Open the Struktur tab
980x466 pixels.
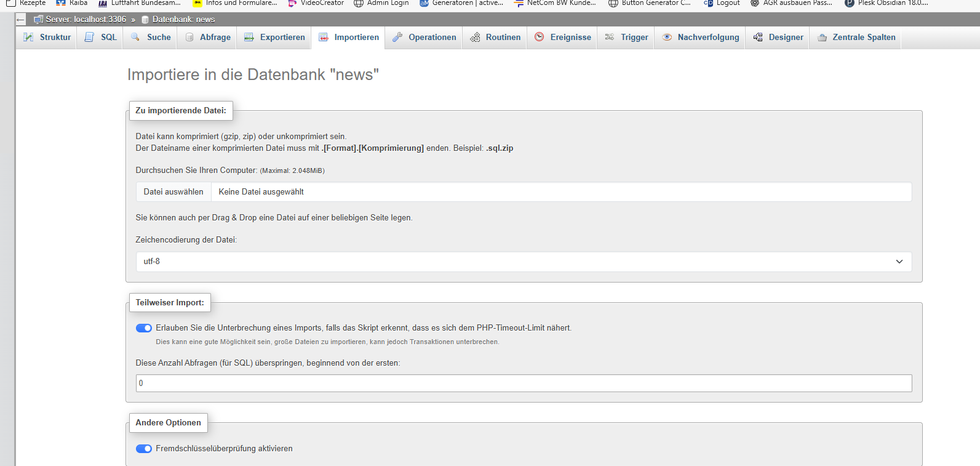(x=47, y=38)
